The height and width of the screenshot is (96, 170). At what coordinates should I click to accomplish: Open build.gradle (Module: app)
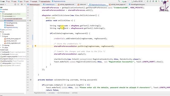click(10, 54)
